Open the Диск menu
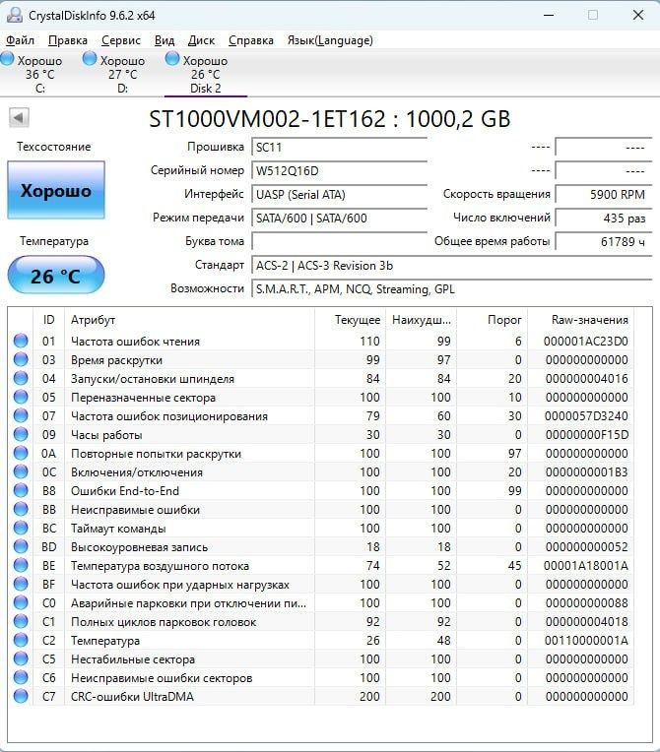Screen dimensions: 660x752 coord(201,40)
